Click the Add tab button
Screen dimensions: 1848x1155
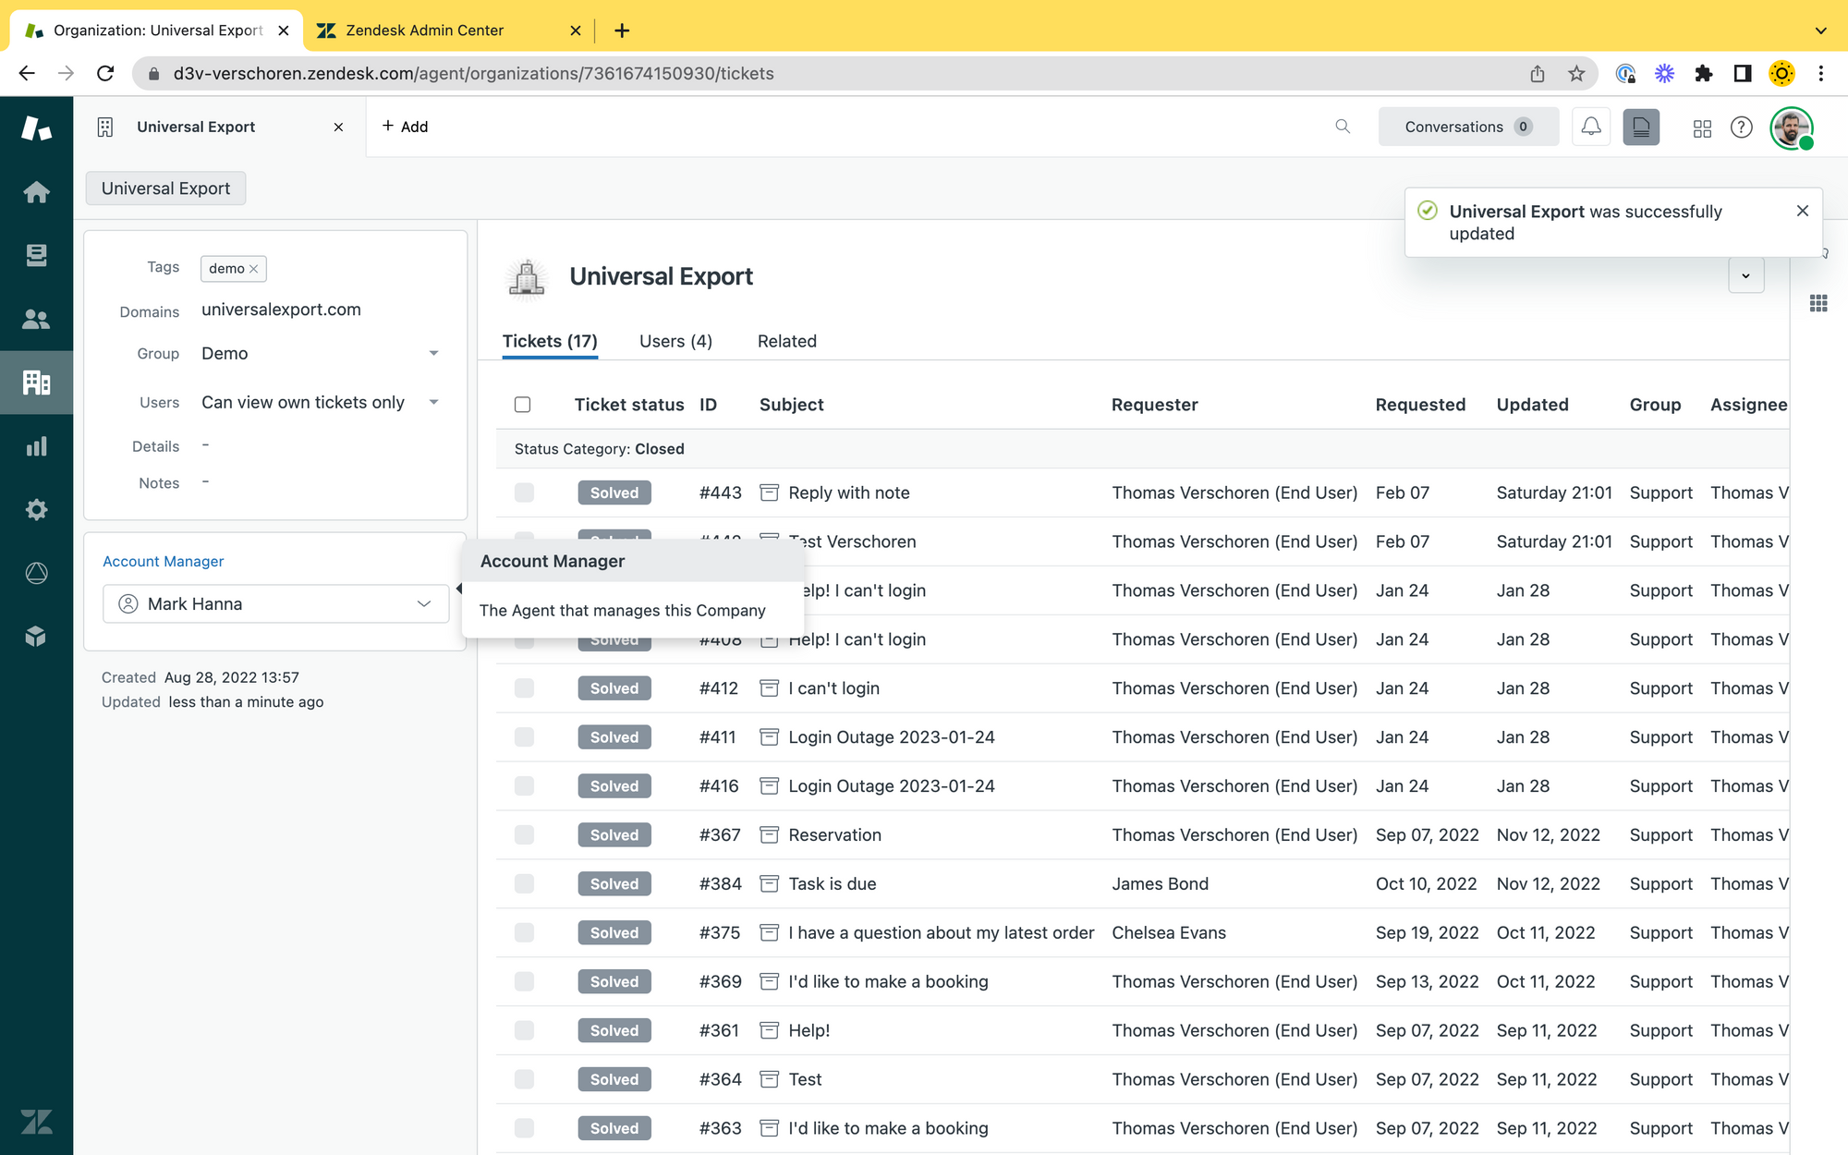click(405, 127)
